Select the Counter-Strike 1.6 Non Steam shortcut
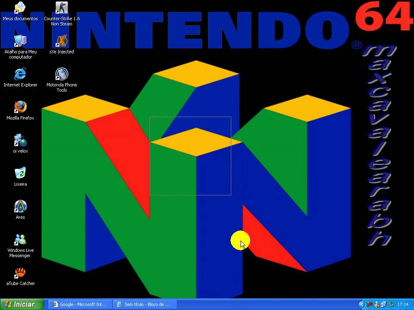 pyautogui.click(x=62, y=14)
